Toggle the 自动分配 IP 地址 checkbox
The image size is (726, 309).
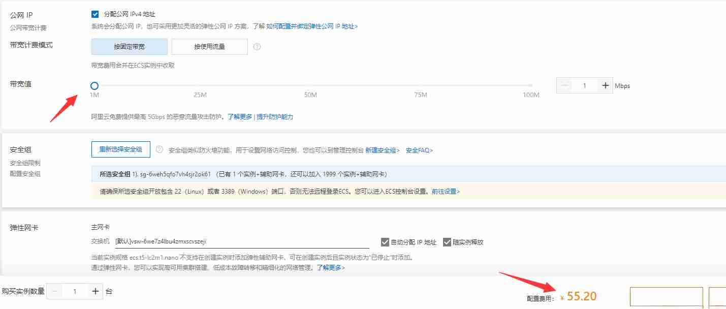(385, 242)
